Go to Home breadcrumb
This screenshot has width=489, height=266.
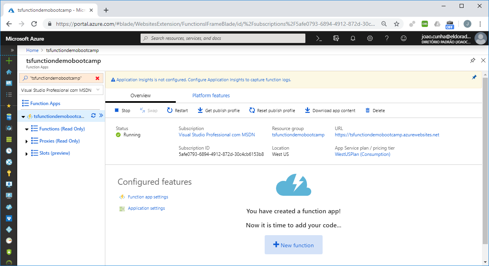coord(32,50)
